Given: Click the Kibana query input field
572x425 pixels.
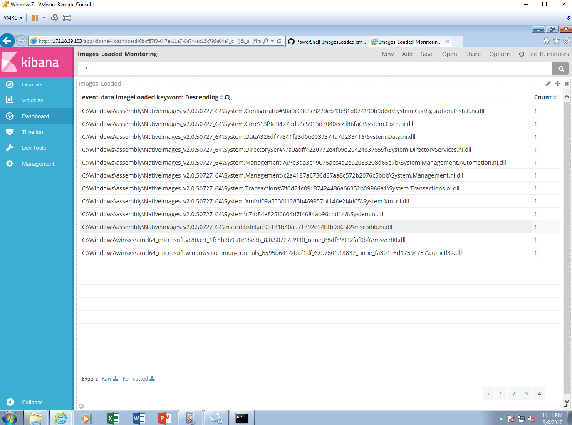Looking at the screenshot, I should click(315, 69).
